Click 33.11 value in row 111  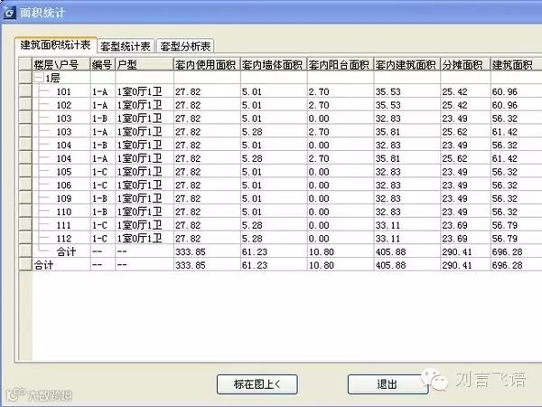pos(388,225)
